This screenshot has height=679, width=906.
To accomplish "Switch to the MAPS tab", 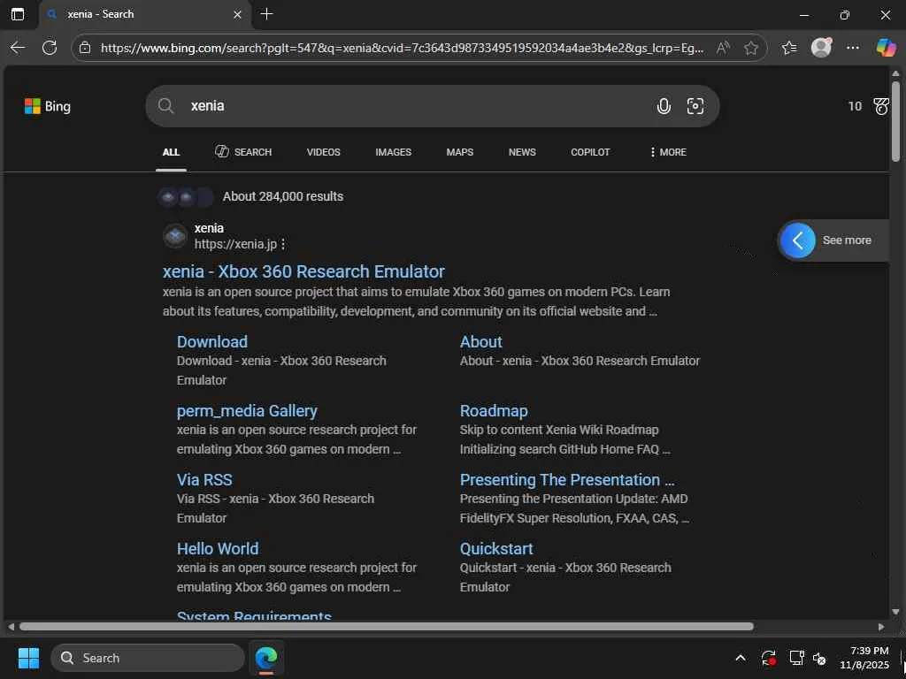I will coord(460,152).
